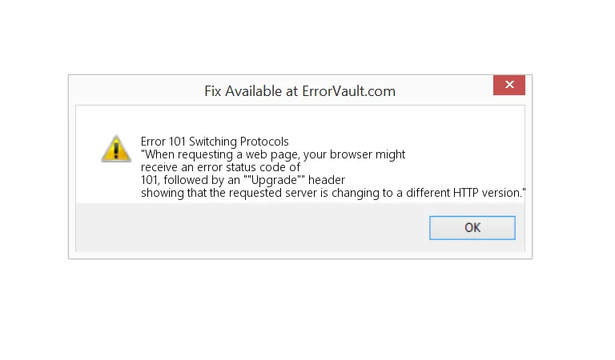The width and height of the screenshot is (615, 360).
Task: Click the word "header" in the message
Action: [x=328, y=180]
